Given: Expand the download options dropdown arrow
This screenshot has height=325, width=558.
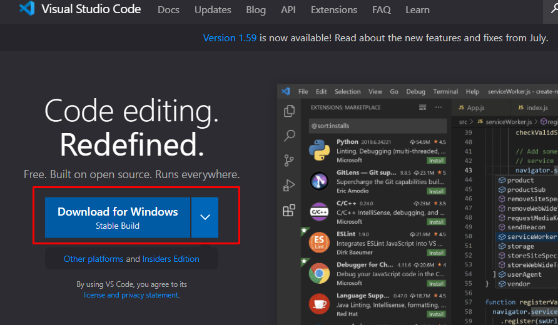Looking at the screenshot, I should 205,217.
